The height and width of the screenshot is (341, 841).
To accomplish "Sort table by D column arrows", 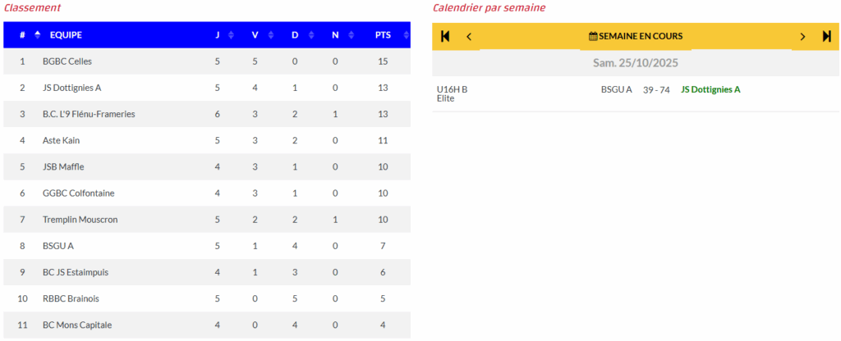I will 309,35.
